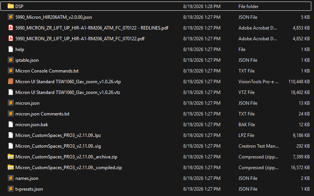
Task: Click icon beside names.json
Action: click(11, 178)
